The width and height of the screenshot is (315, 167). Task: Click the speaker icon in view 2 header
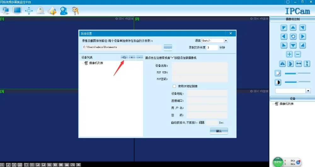point(258,19)
